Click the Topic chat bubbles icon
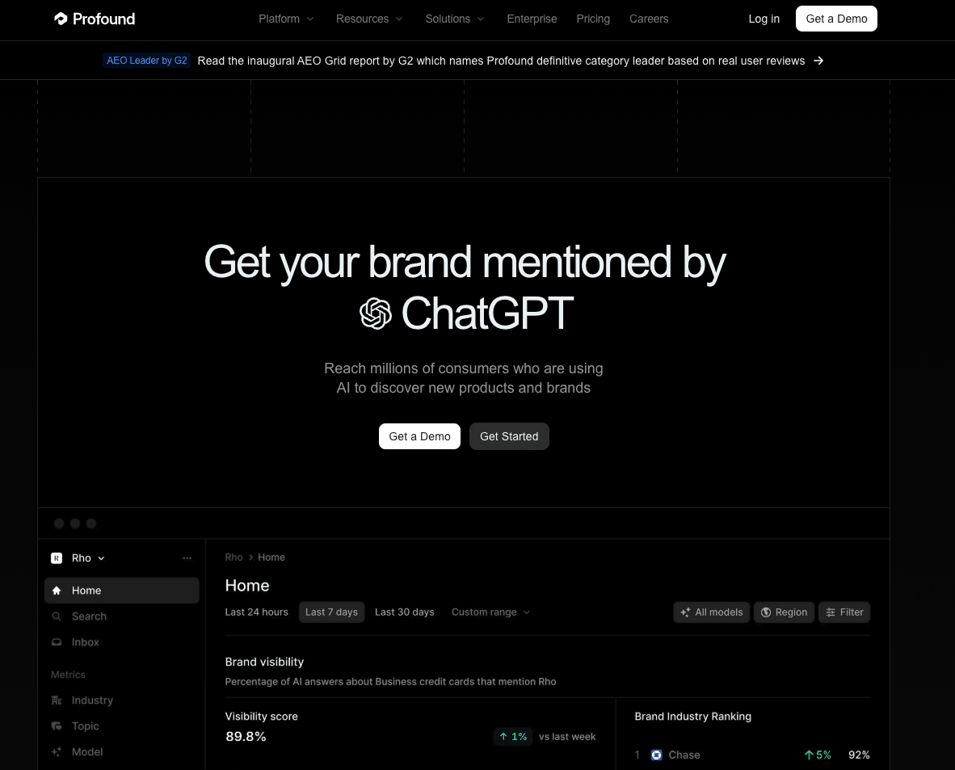The image size is (955, 770). pyautogui.click(x=57, y=726)
